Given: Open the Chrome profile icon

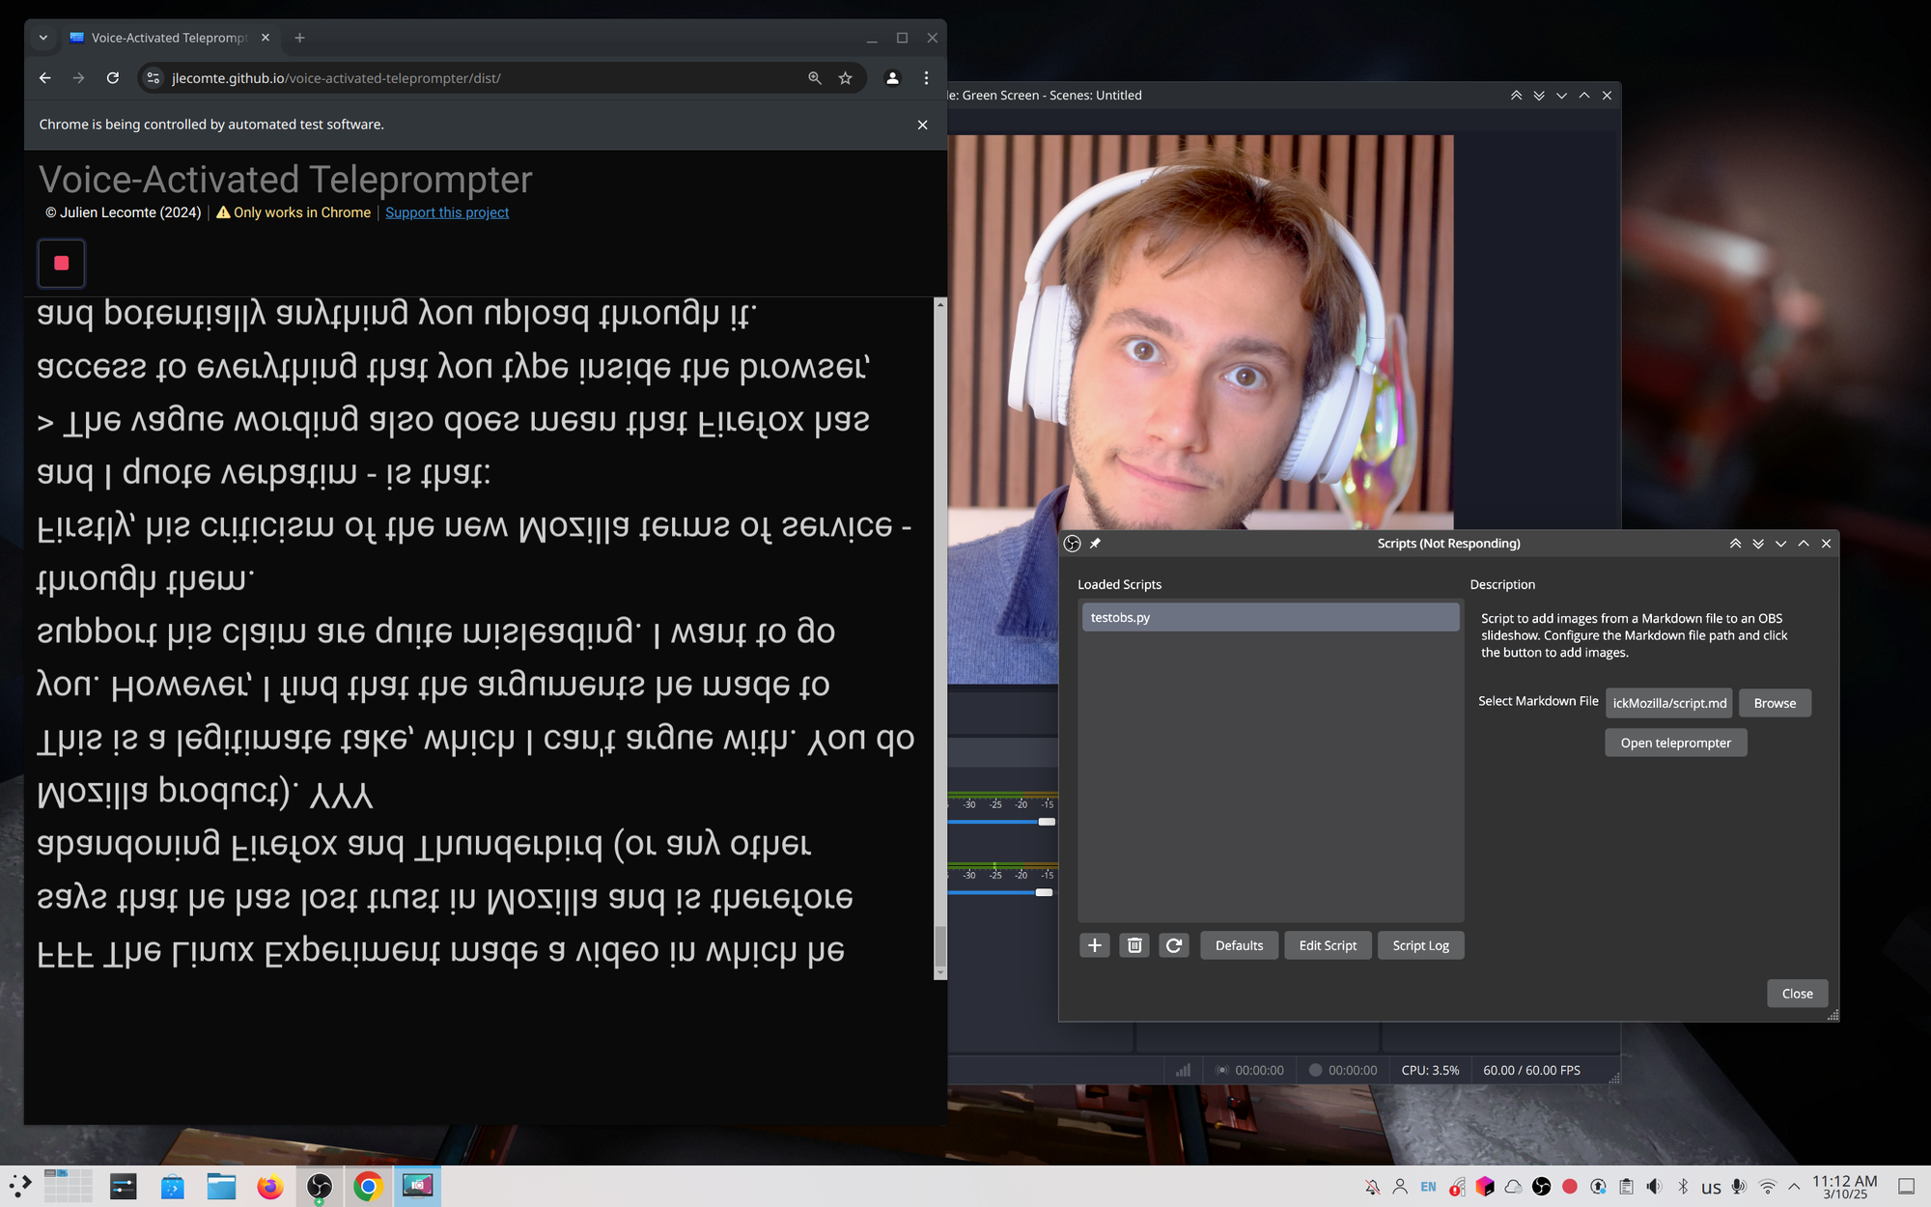Looking at the screenshot, I should click(892, 78).
